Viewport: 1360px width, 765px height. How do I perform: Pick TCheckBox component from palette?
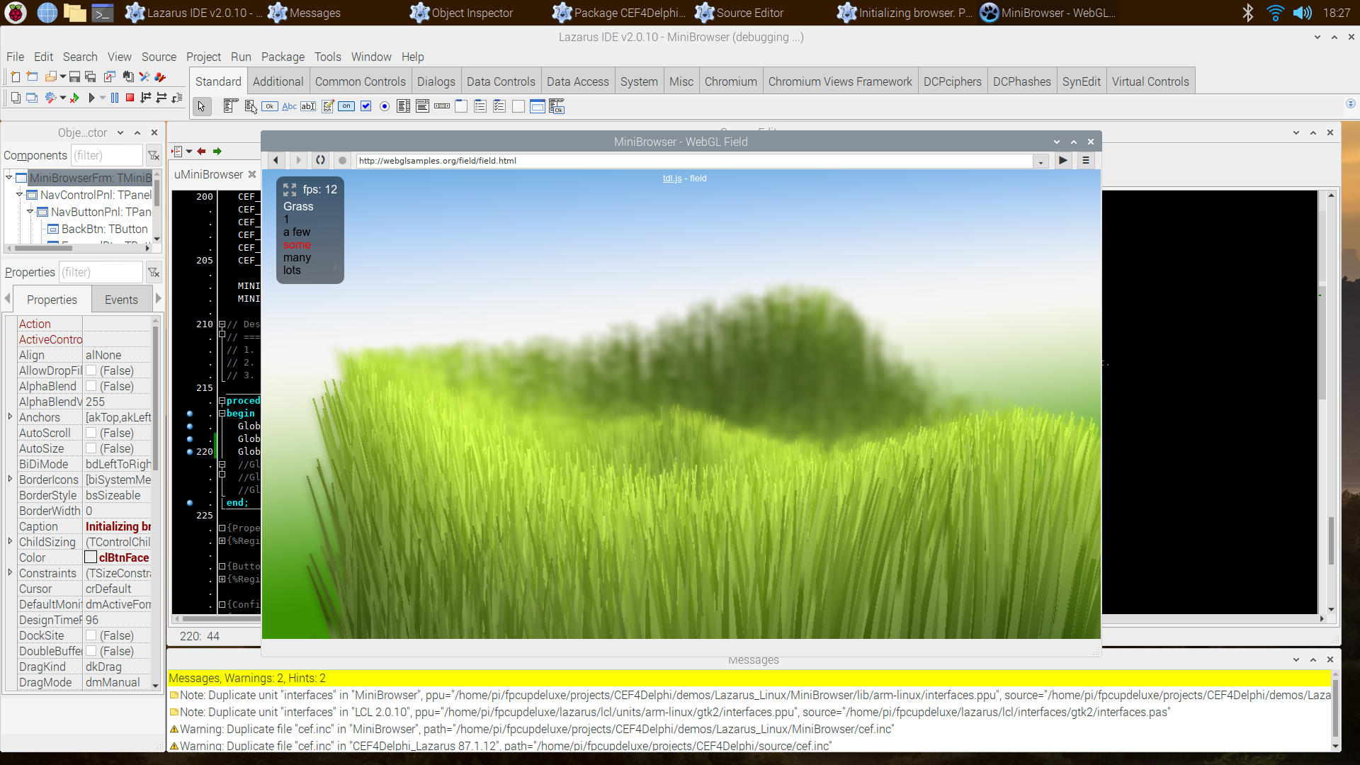pos(365,106)
